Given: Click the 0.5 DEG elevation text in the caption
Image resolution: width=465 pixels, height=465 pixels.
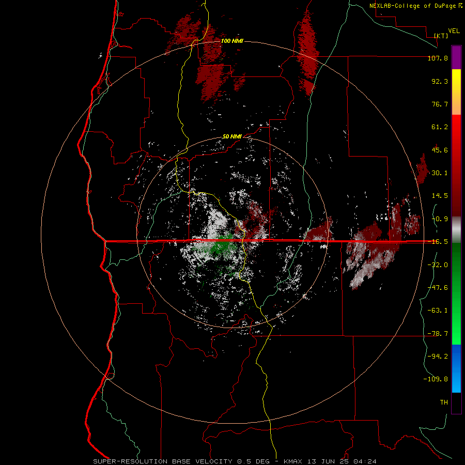Looking at the screenshot, I should click(253, 461).
